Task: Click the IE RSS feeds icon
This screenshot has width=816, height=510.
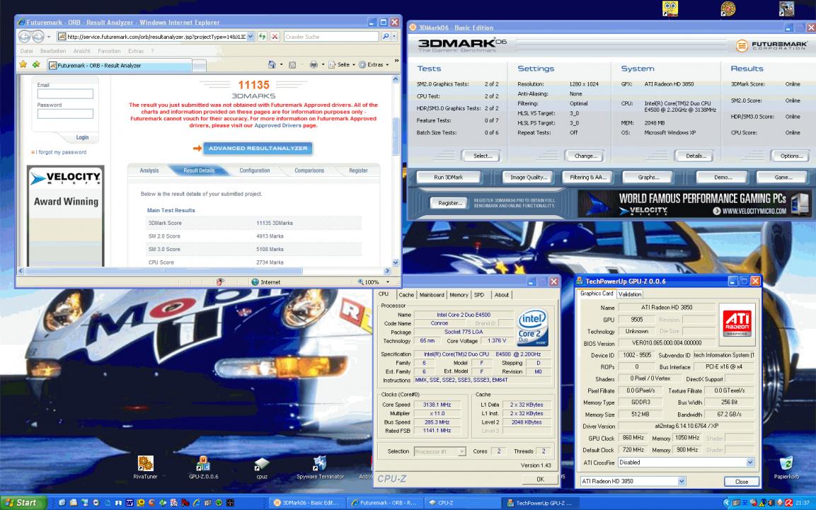Action: pos(292,65)
